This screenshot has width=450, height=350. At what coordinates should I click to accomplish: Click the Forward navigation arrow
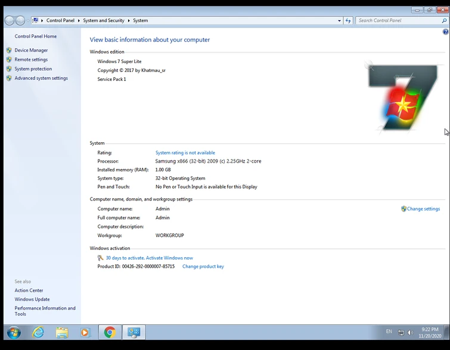click(20, 21)
